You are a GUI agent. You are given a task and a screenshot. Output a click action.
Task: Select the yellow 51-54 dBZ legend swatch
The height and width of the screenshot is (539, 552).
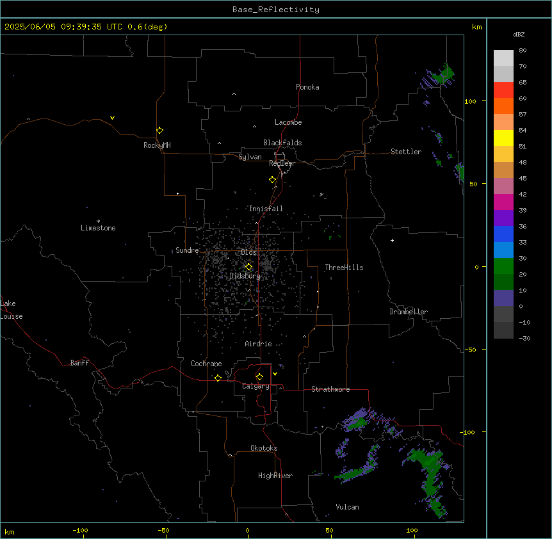[503, 138]
